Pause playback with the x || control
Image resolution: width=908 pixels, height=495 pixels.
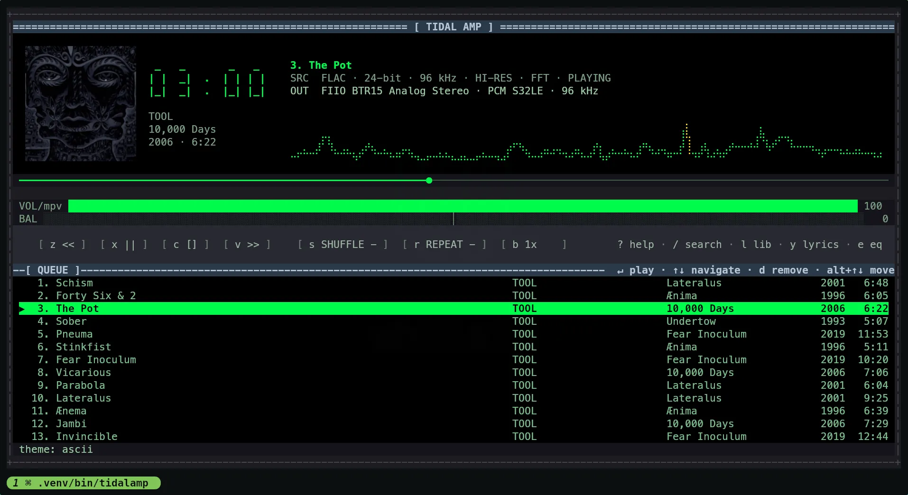[x=123, y=245]
